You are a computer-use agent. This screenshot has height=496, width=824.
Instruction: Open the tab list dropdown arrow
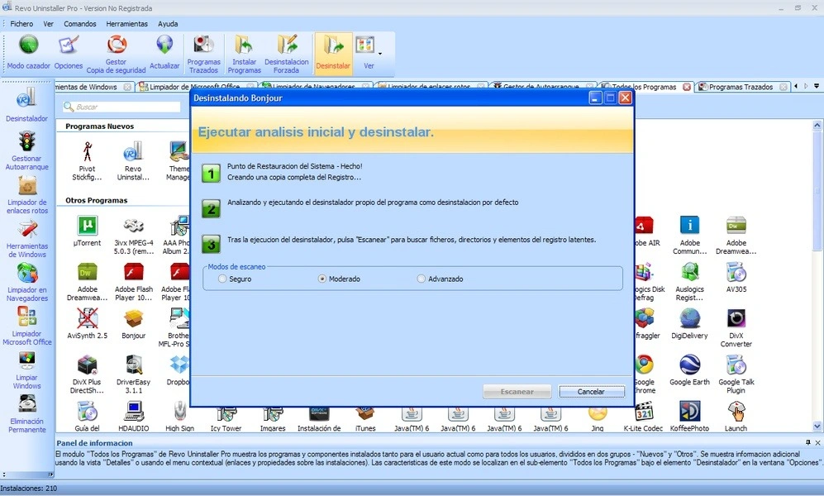tap(817, 86)
